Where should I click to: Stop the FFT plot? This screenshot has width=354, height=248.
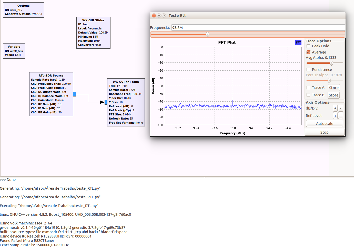pos(324,132)
